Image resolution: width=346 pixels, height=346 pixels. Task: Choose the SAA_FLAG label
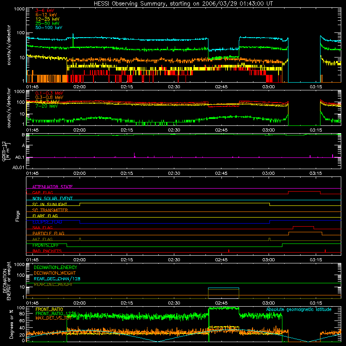click(42, 227)
